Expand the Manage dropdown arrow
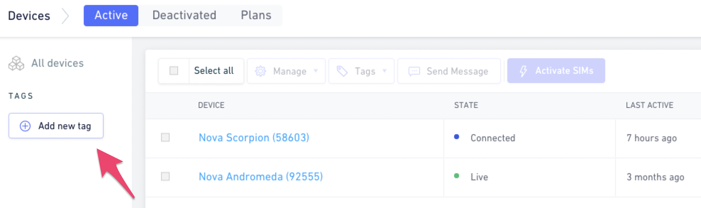701x208 pixels. click(316, 71)
